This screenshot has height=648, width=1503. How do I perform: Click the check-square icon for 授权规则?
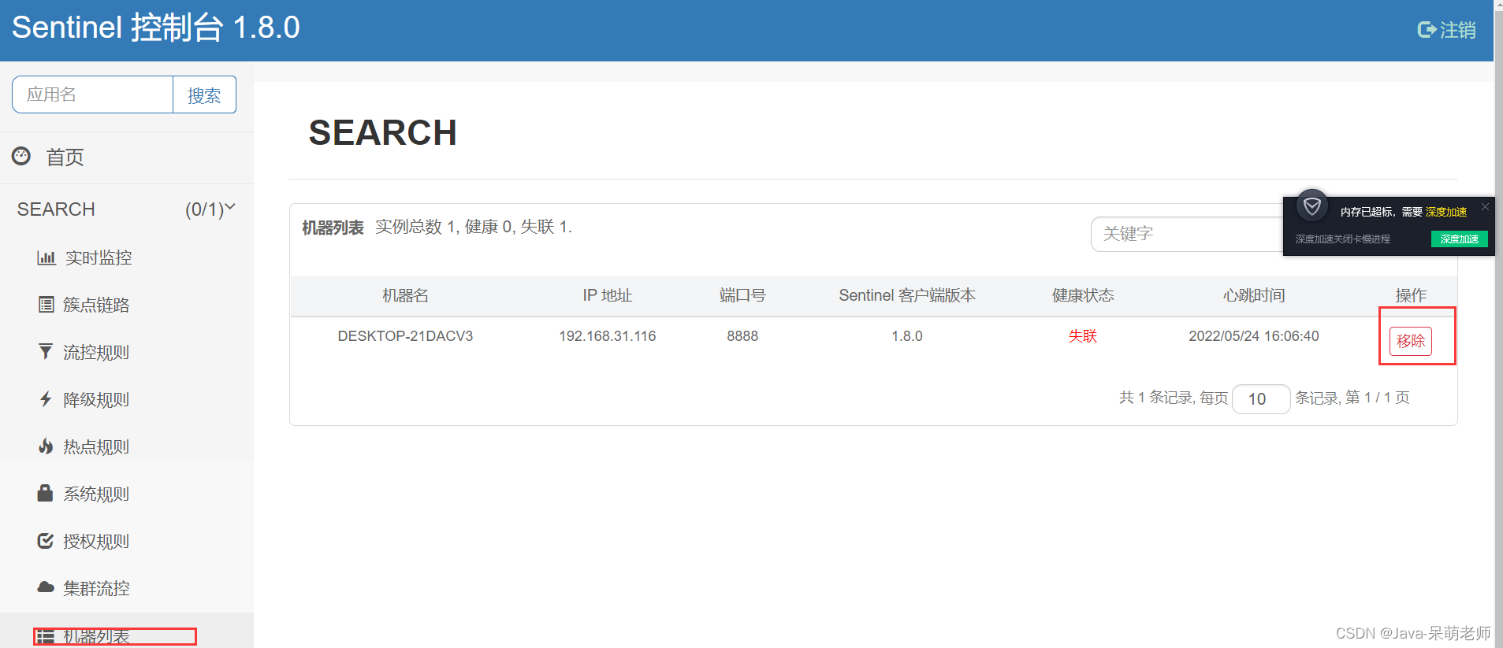[46, 540]
